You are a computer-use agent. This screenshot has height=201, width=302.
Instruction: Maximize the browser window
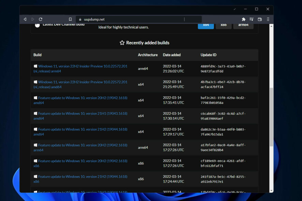[257, 9]
